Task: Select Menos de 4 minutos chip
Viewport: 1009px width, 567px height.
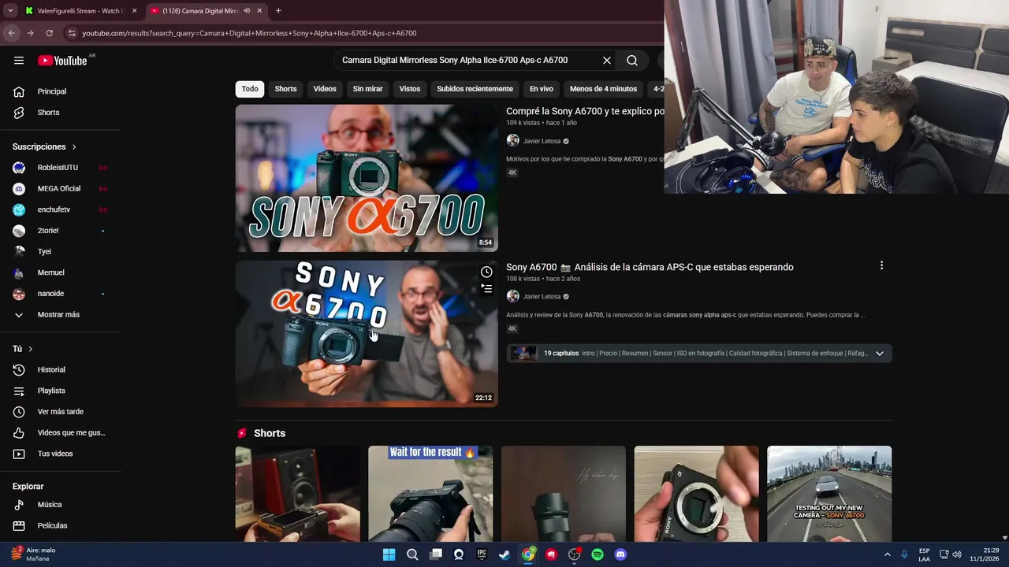Action: coord(603,89)
